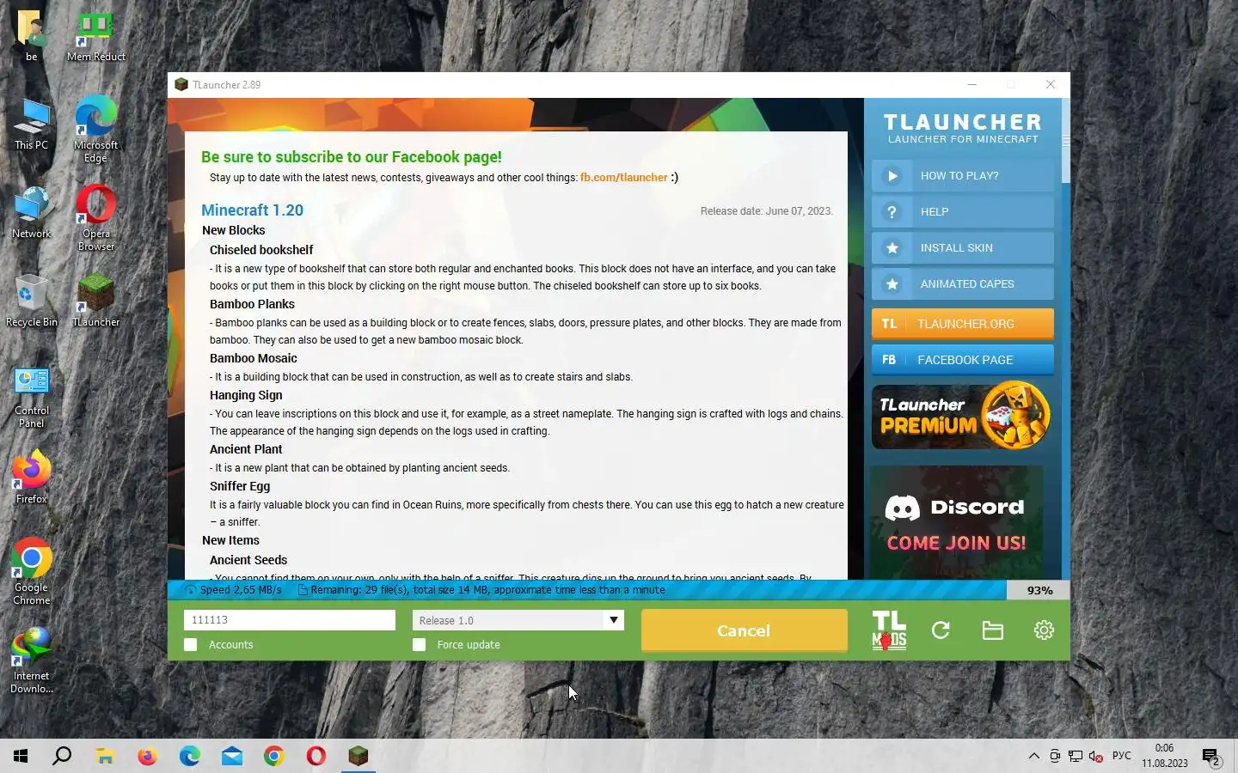Click the question mark icon beside Help
The image size is (1238, 773).
click(892, 212)
